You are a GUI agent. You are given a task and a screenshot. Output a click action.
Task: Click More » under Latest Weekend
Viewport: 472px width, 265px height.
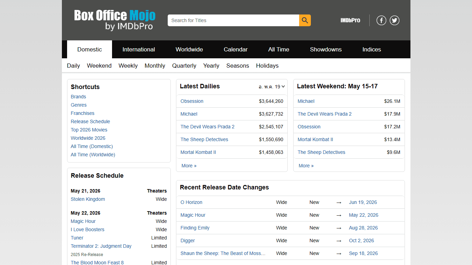point(306,166)
